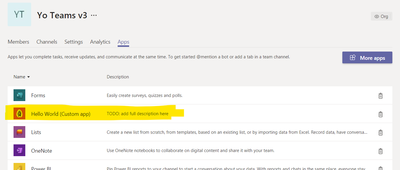Click the OneNote app icon
Image resolution: width=400 pixels, height=170 pixels.
click(x=19, y=151)
